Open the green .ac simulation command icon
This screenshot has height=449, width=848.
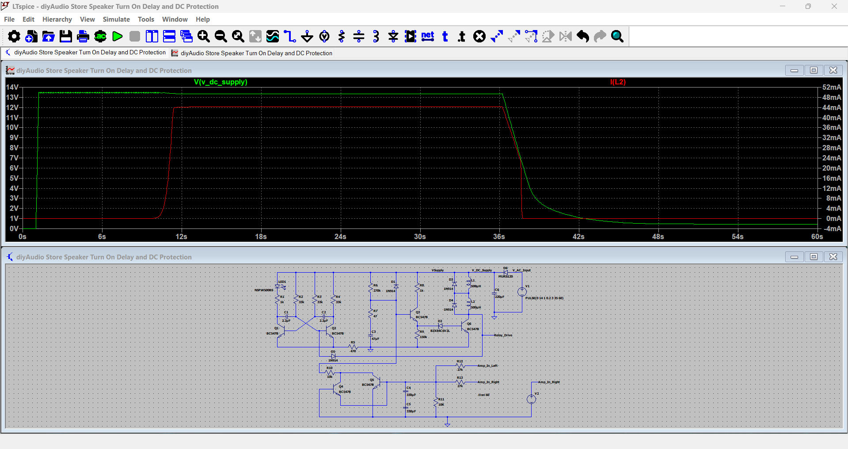(x=100, y=36)
